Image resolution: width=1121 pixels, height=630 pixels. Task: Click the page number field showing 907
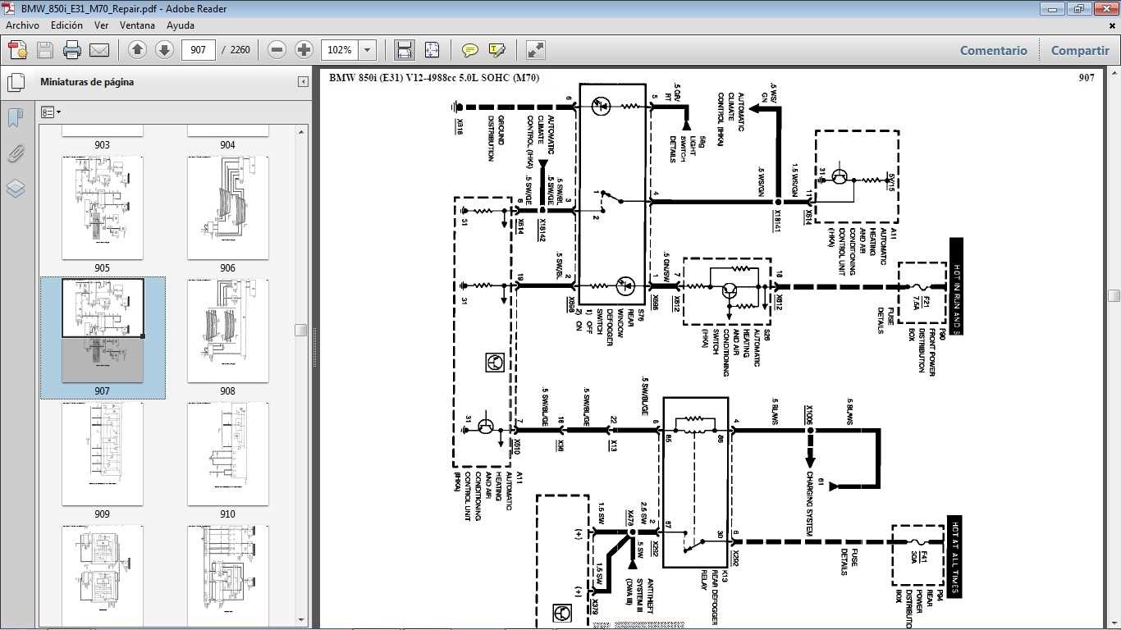[x=198, y=50]
